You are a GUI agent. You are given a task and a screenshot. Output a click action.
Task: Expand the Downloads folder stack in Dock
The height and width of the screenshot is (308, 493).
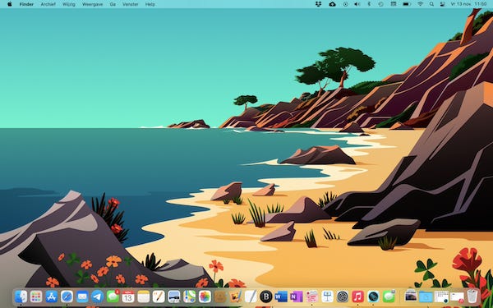[426, 297]
